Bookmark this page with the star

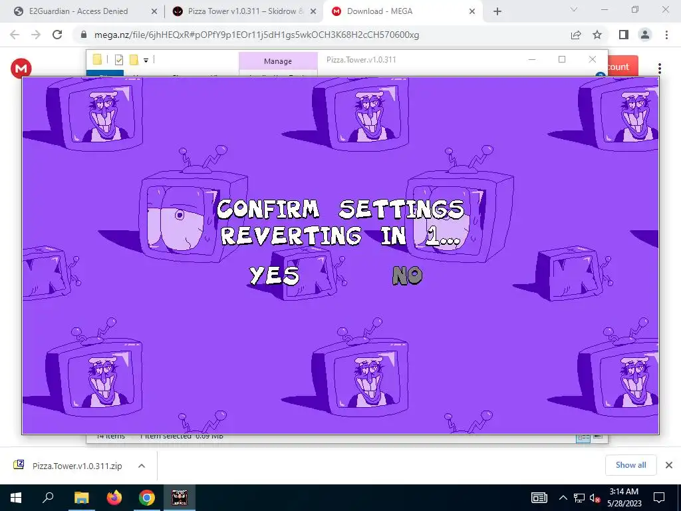(597, 35)
